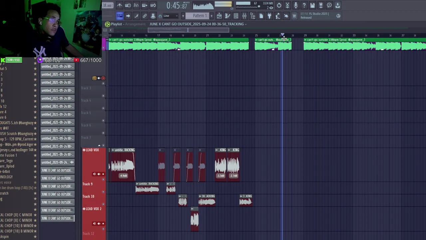Open the project info speech bubble

tap(329, 5)
